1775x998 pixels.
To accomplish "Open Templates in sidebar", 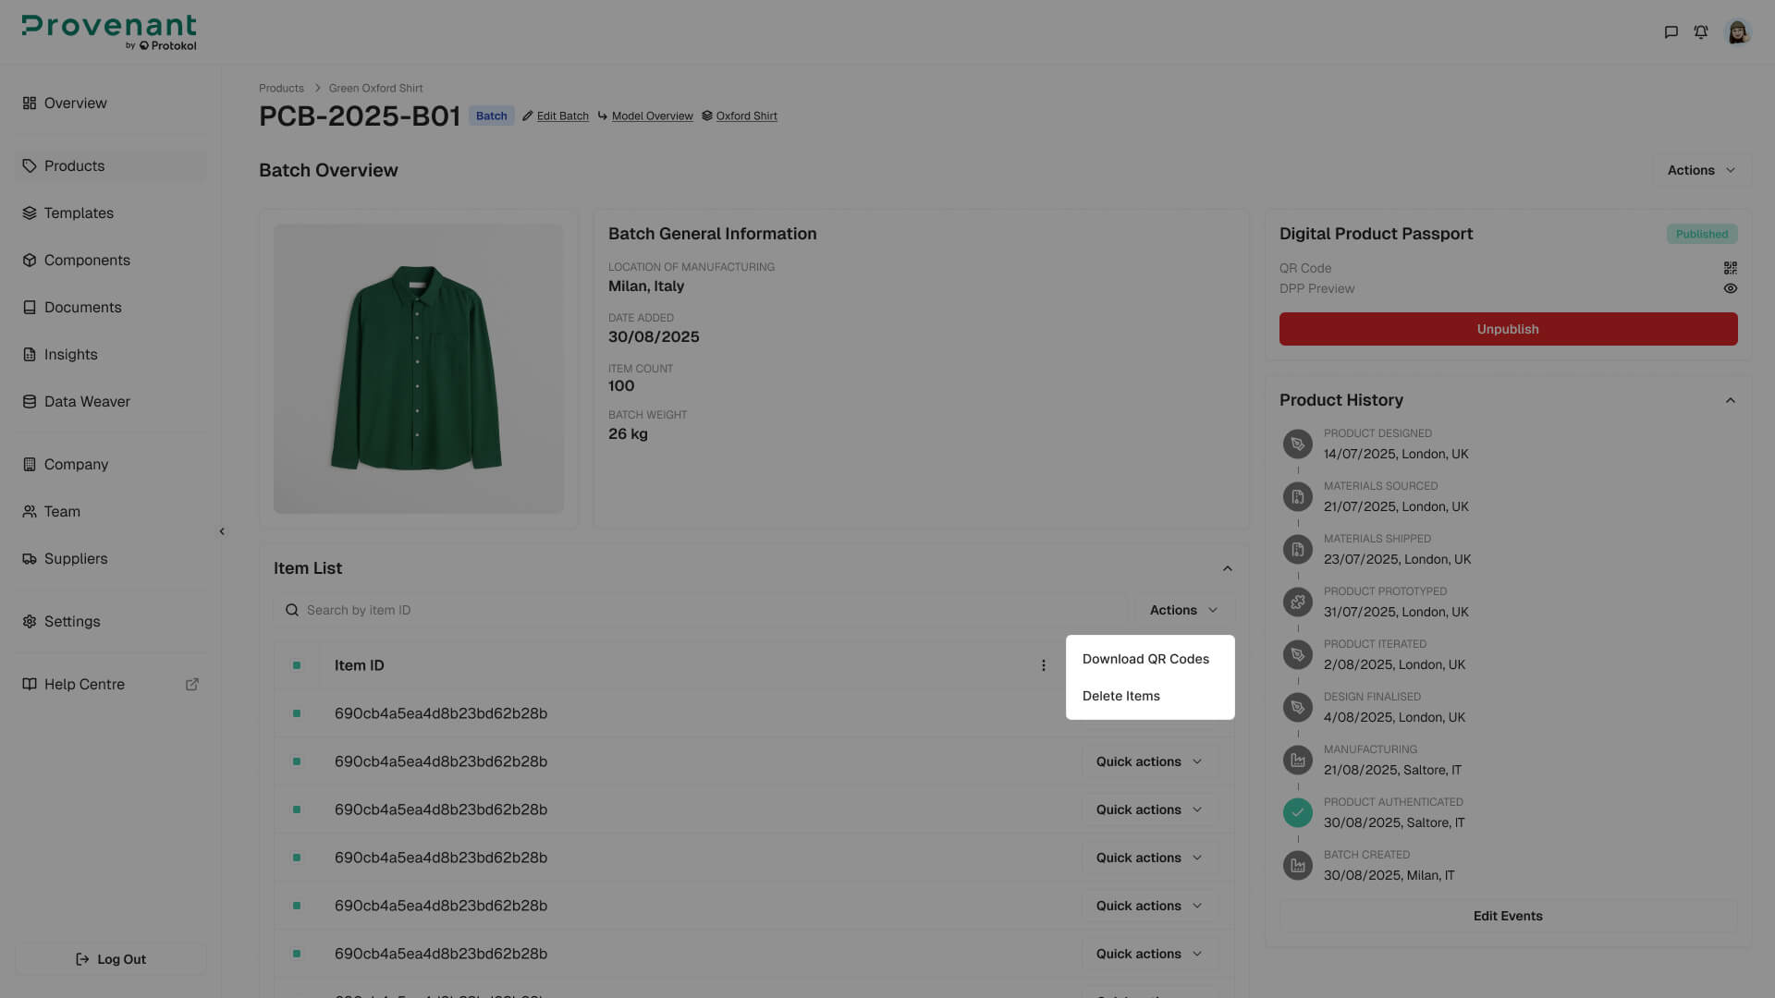I will [x=111, y=213].
